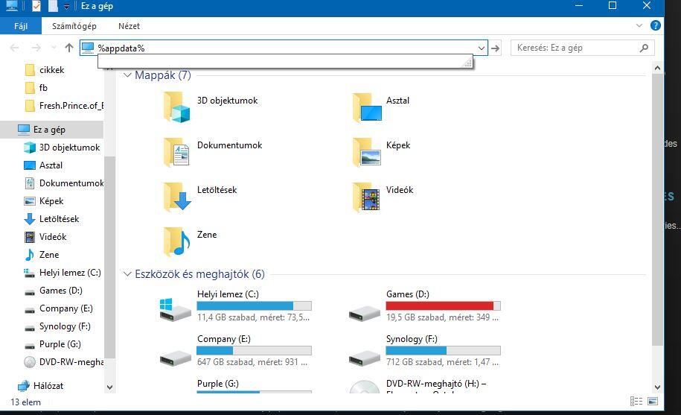681x415 pixels.
Task: Click the search magnifier icon
Action: click(644, 48)
